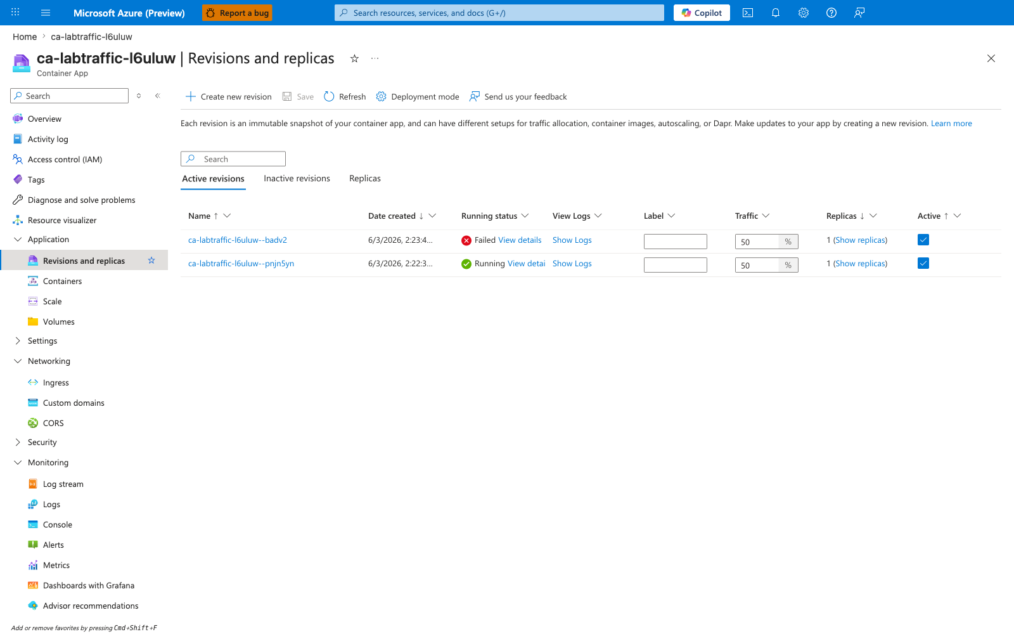Click the Refresh toolbar icon
This screenshot has height=634, width=1014.
pyautogui.click(x=329, y=96)
